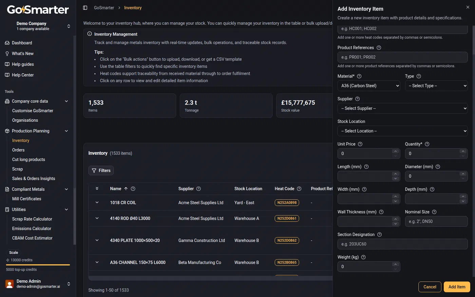Viewport: 475px width, 297px height.
Task: Open the Select Location dropdown
Action: pos(403,131)
